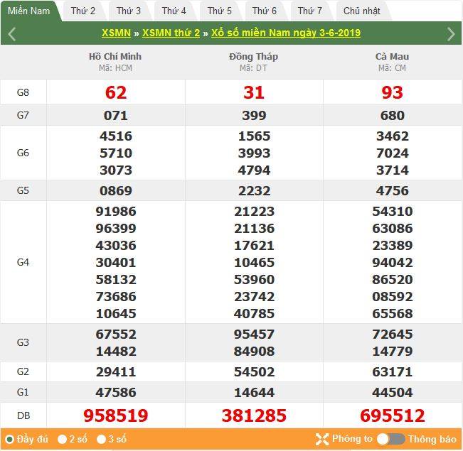This screenshot has height=451, width=463.
Task: Click the Cà Mau column header
Action: click(392, 56)
